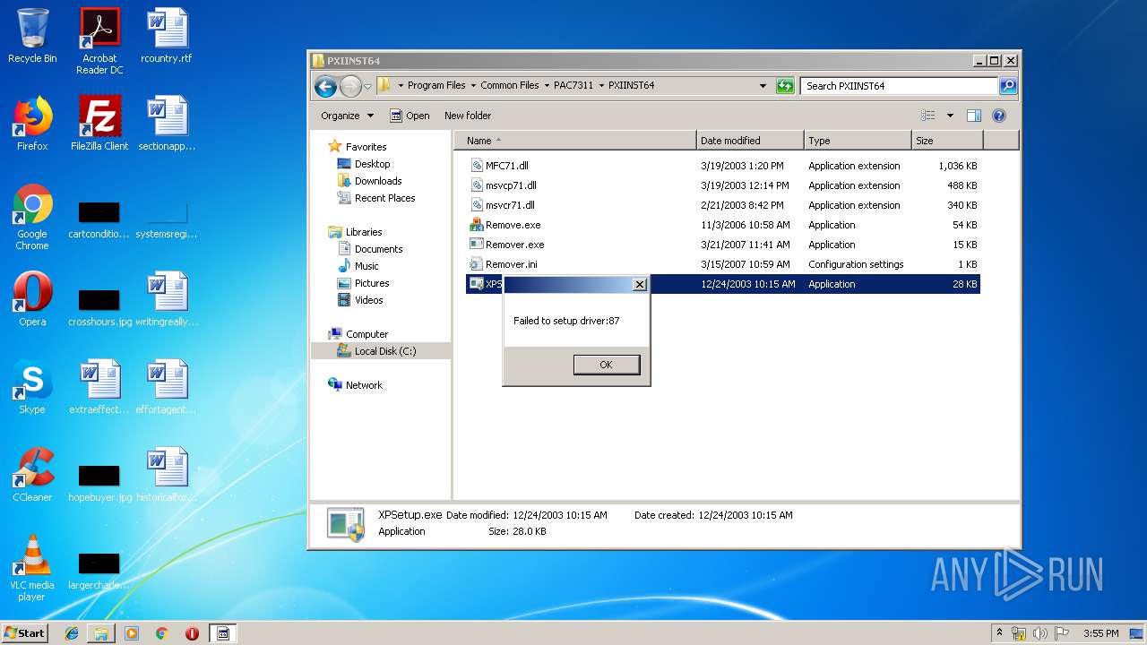Screen dimensions: 1147x645
Task: Open the view options dropdown arrow
Action: pyautogui.click(x=950, y=116)
